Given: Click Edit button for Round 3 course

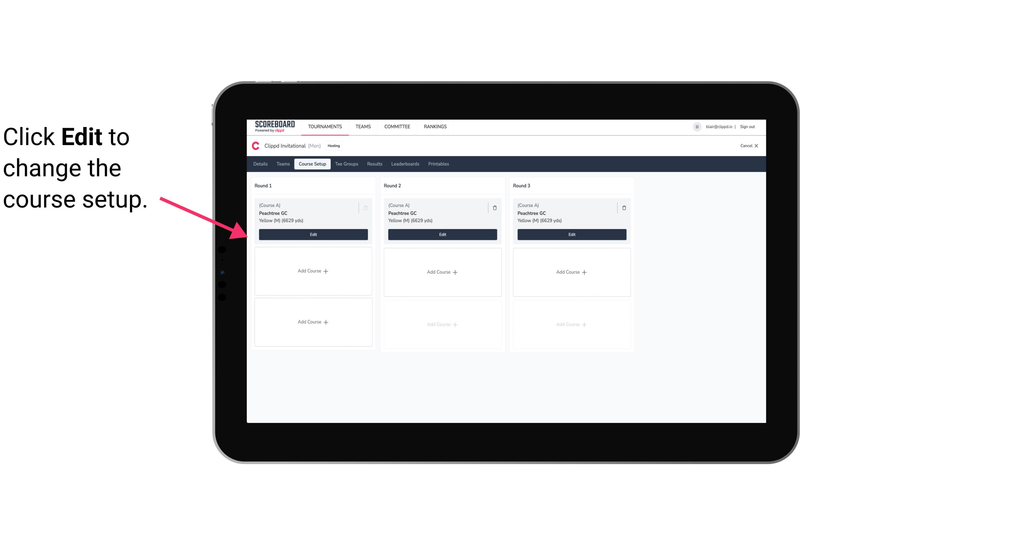Looking at the screenshot, I should 571,234.
